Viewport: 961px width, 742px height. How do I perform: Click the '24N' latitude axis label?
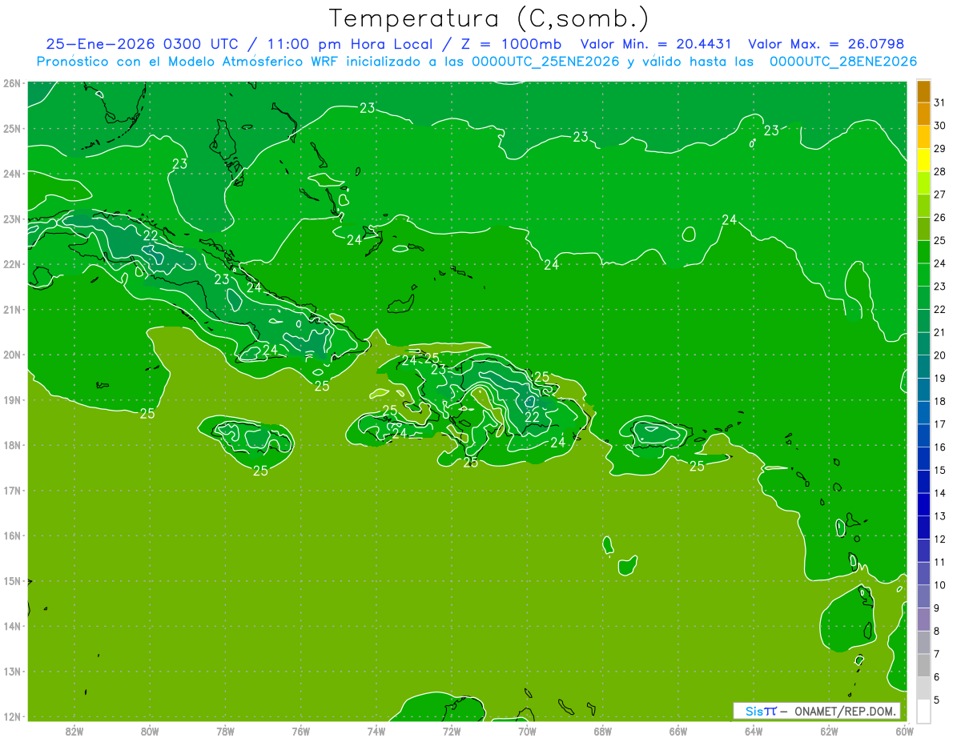(12, 174)
